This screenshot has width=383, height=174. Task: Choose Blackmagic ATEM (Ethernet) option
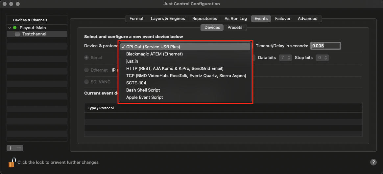(x=185, y=54)
